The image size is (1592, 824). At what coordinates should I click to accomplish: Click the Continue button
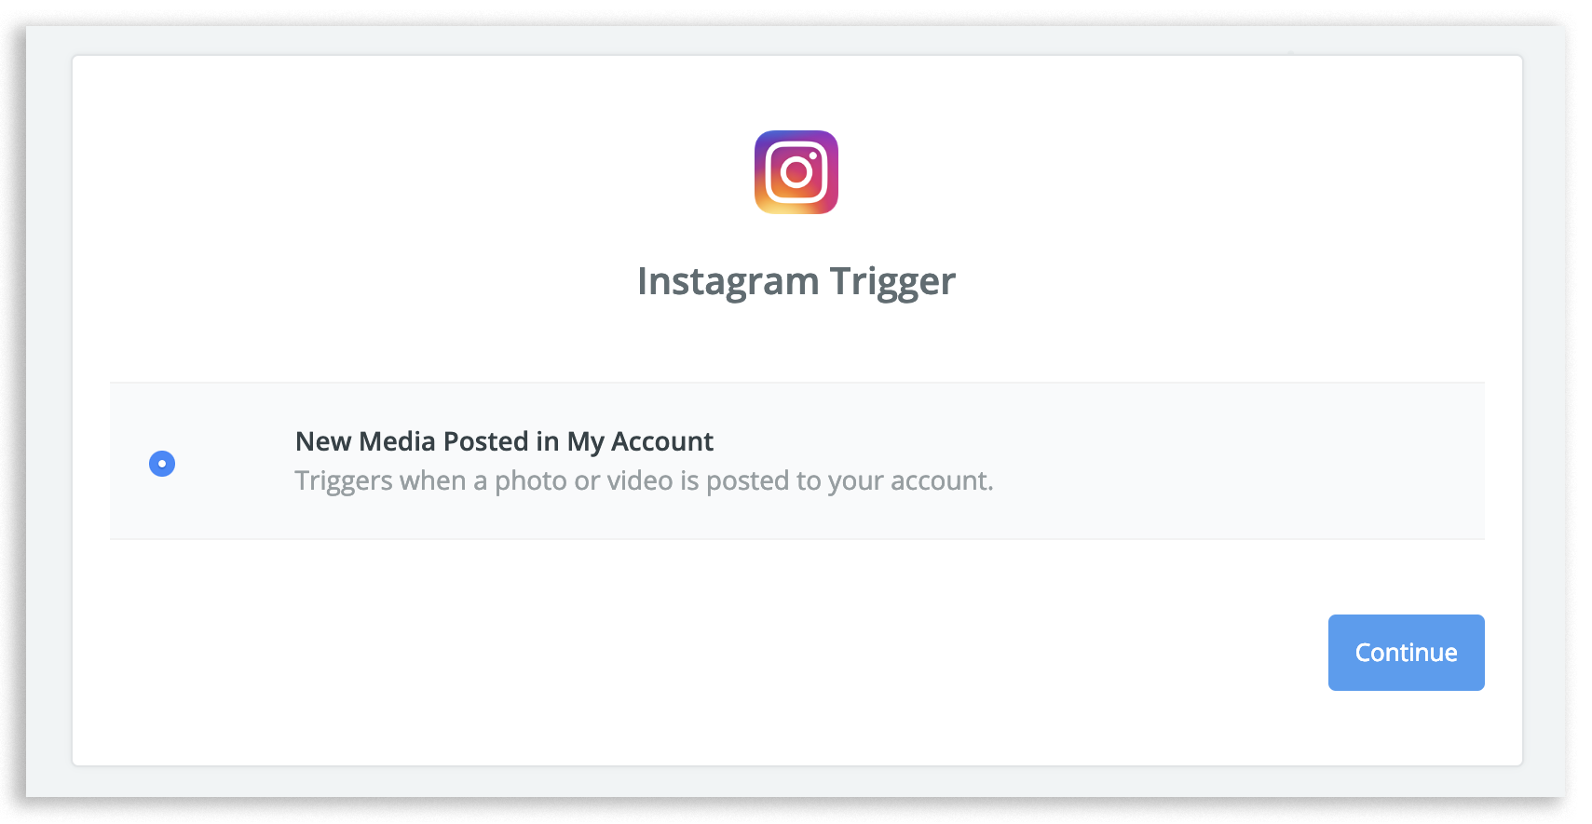pos(1406,653)
